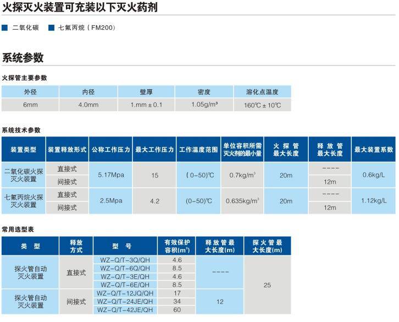Image resolution: width=399 pixels, height=322 pixels.
Task: Click the 有效保护容积(m³) column header
Action: pos(177,246)
